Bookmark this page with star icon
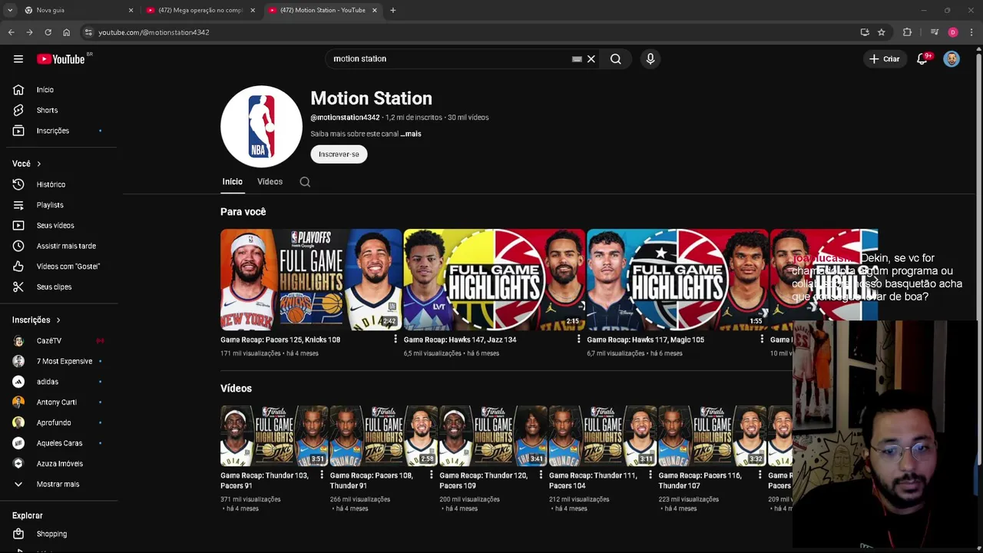This screenshot has height=553, width=983. (881, 32)
